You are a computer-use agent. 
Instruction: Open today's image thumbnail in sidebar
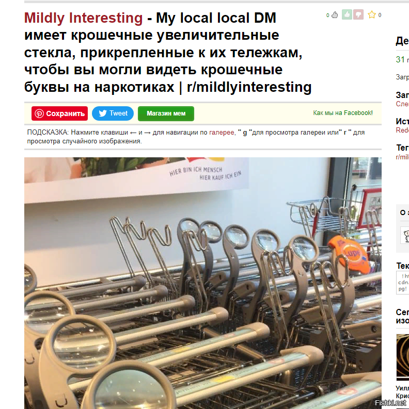pyautogui.click(x=402, y=357)
